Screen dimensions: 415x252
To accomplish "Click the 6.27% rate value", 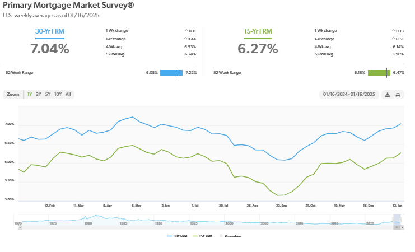I will [258, 49].
